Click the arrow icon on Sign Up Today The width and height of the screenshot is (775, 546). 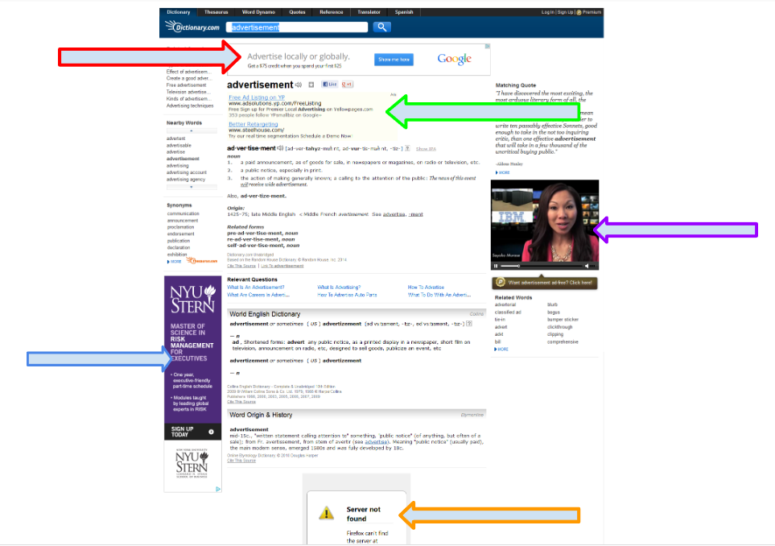211,432
